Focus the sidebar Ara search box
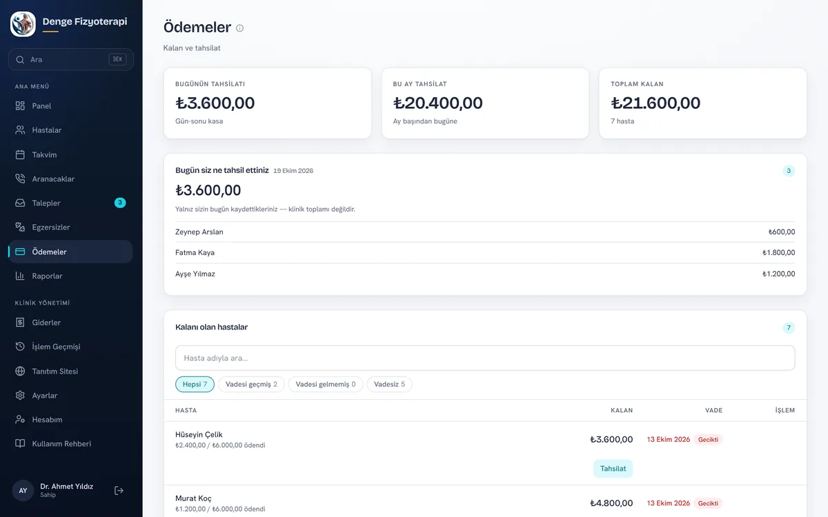The width and height of the screenshot is (828, 517). click(x=70, y=59)
